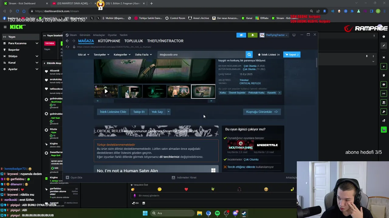Screen dimensions: 389x218
Task: Switch to TOPLULUK tab in Steam
Action: (134, 41)
